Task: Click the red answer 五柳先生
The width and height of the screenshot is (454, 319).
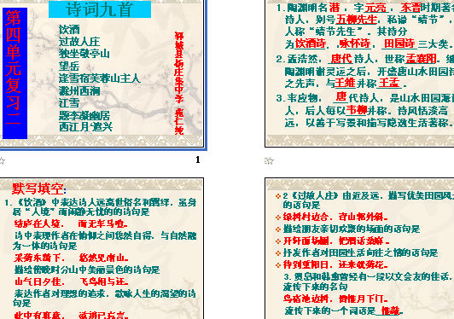Action: pyautogui.click(x=357, y=20)
